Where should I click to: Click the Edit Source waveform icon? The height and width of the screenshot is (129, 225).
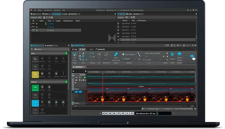tap(74, 54)
